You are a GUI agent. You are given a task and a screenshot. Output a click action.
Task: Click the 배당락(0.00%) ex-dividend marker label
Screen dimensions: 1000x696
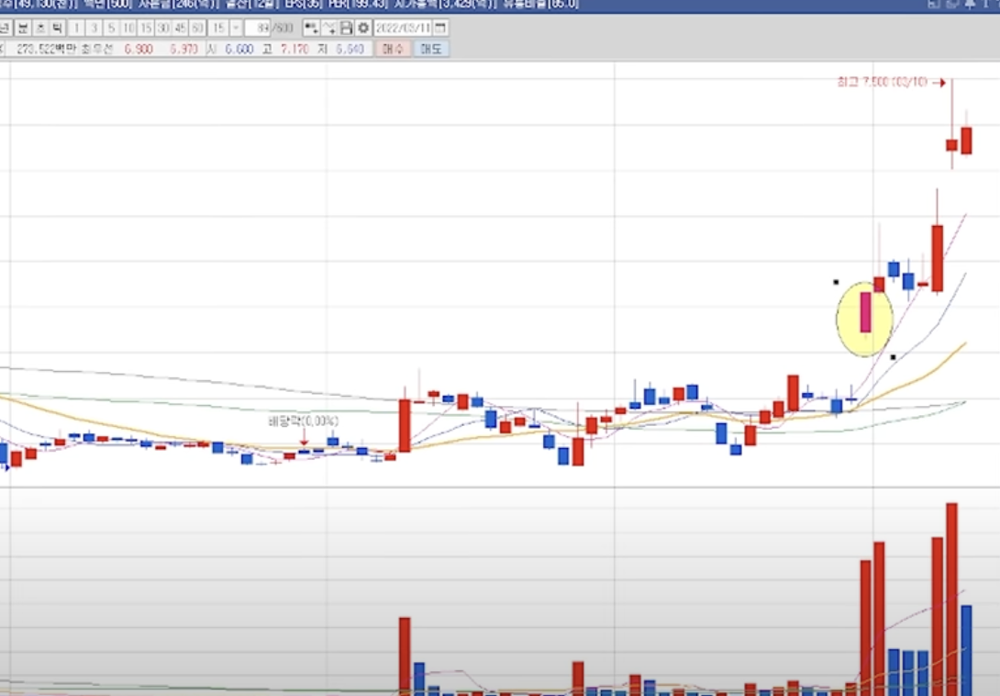(x=304, y=421)
